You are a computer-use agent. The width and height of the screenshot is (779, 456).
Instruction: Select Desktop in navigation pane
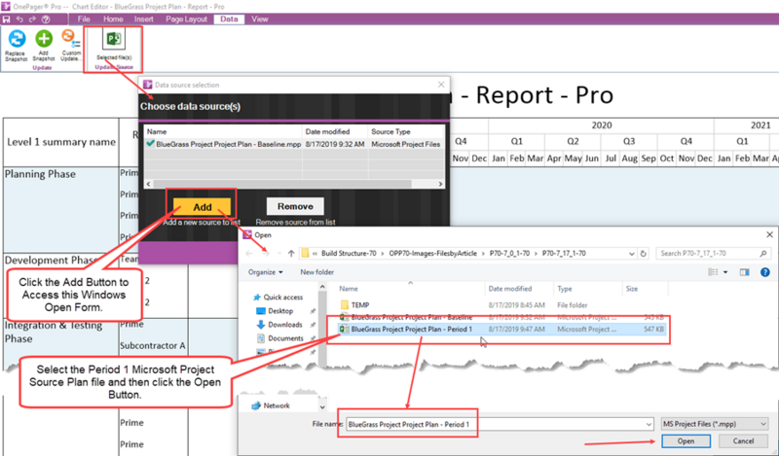[280, 311]
